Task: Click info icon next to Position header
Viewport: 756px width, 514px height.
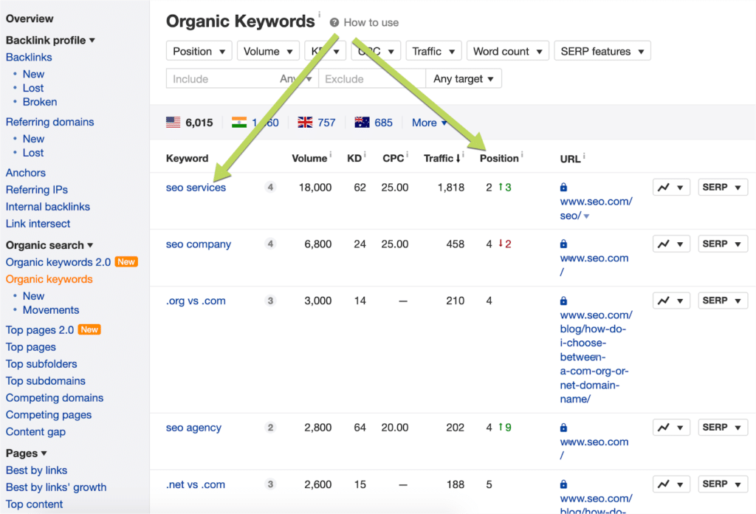Action: click(522, 154)
